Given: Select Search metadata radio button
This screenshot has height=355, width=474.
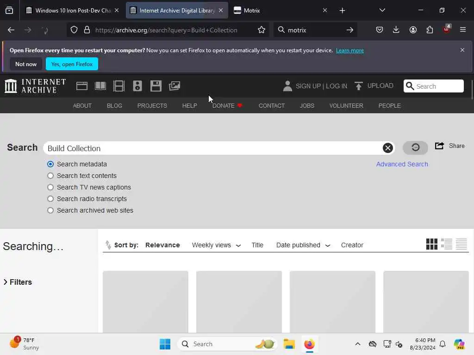Looking at the screenshot, I should pos(50,164).
